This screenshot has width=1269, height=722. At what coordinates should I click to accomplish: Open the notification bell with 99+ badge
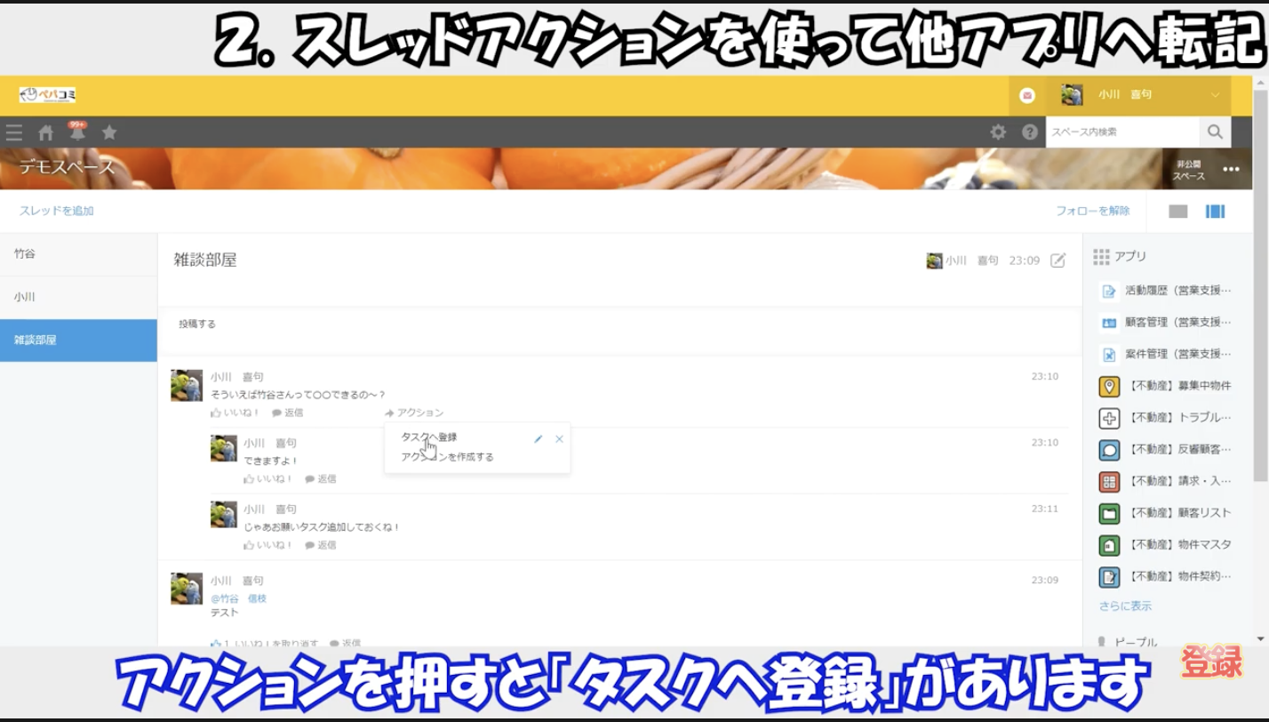click(x=76, y=132)
